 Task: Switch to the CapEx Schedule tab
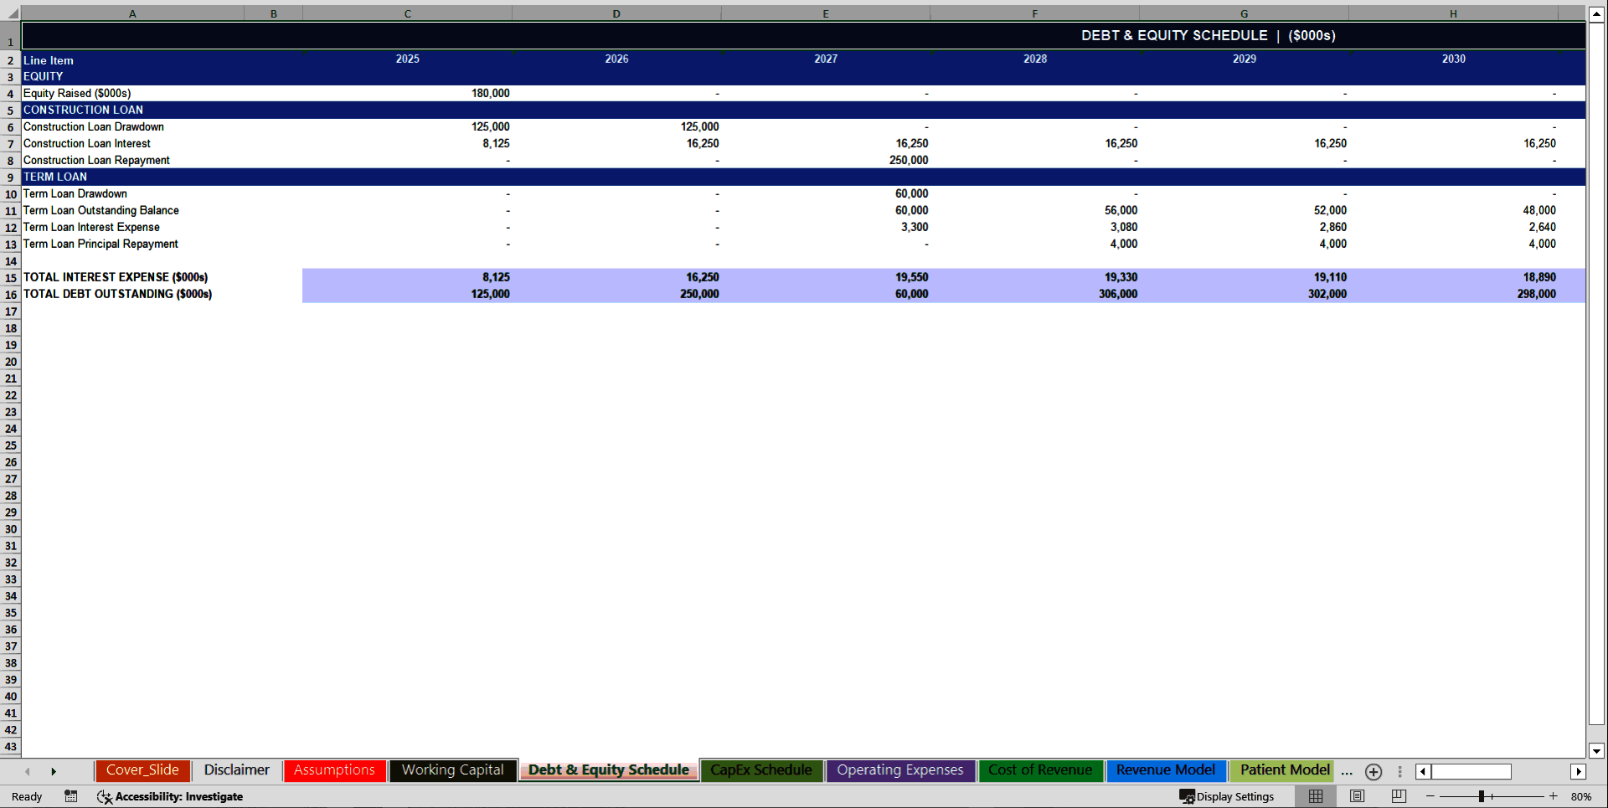[x=760, y=770]
